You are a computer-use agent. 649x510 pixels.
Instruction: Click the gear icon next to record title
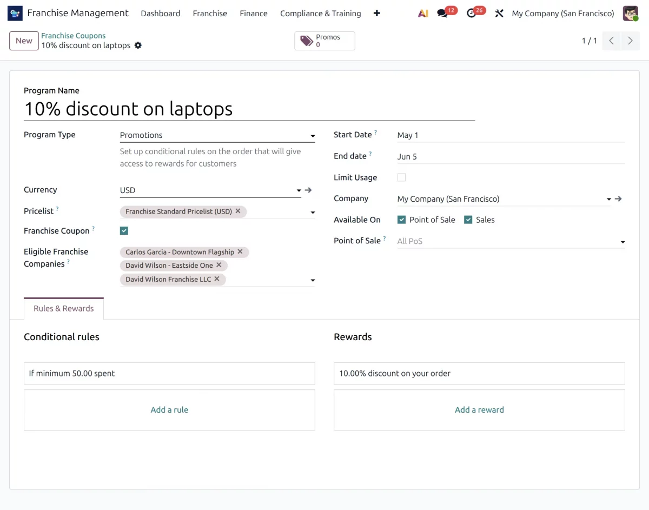[x=138, y=45]
